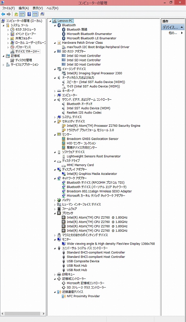The height and width of the screenshot is (322, 186).
Task: Expand the キーボード category
Action: point(55,91)
